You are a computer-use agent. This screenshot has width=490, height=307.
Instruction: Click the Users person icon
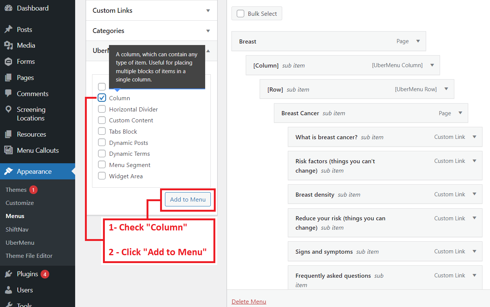(x=8, y=290)
